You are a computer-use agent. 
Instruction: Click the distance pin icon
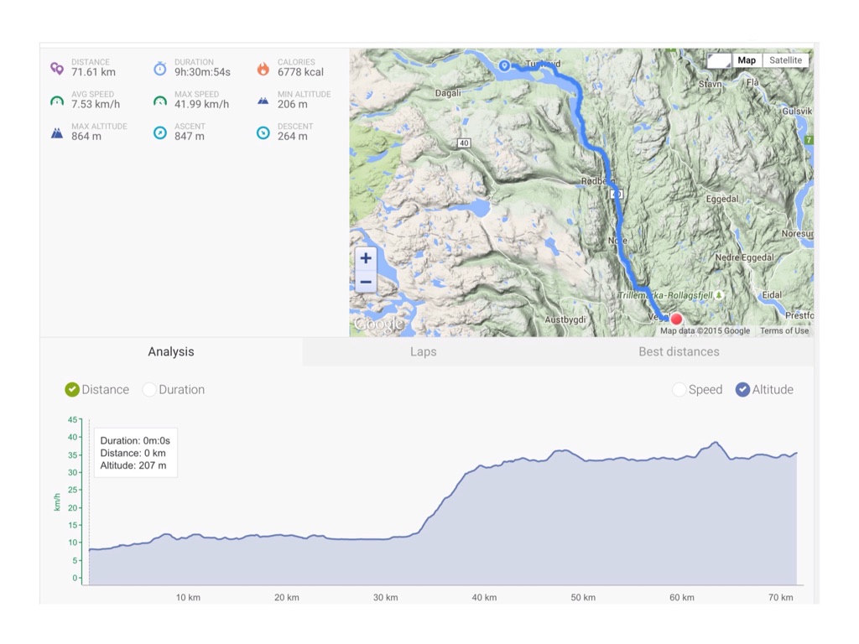[57, 69]
